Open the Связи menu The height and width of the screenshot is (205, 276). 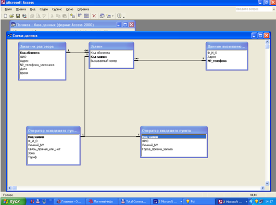pyautogui.click(x=44, y=9)
